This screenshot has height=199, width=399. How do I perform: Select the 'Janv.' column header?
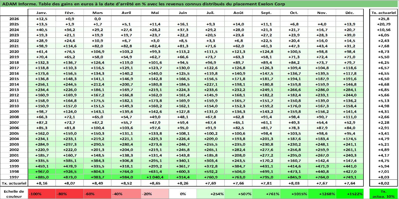click(x=42, y=13)
